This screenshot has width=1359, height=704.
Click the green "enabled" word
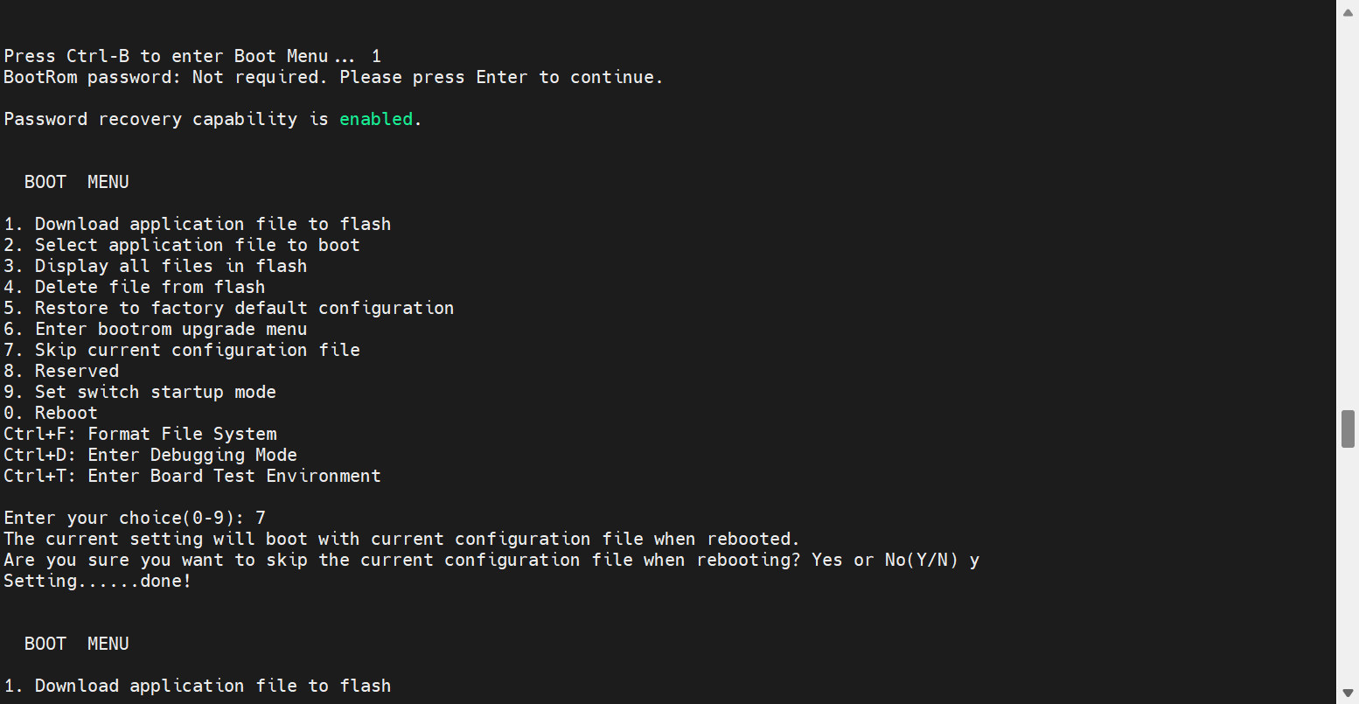click(x=376, y=119)
